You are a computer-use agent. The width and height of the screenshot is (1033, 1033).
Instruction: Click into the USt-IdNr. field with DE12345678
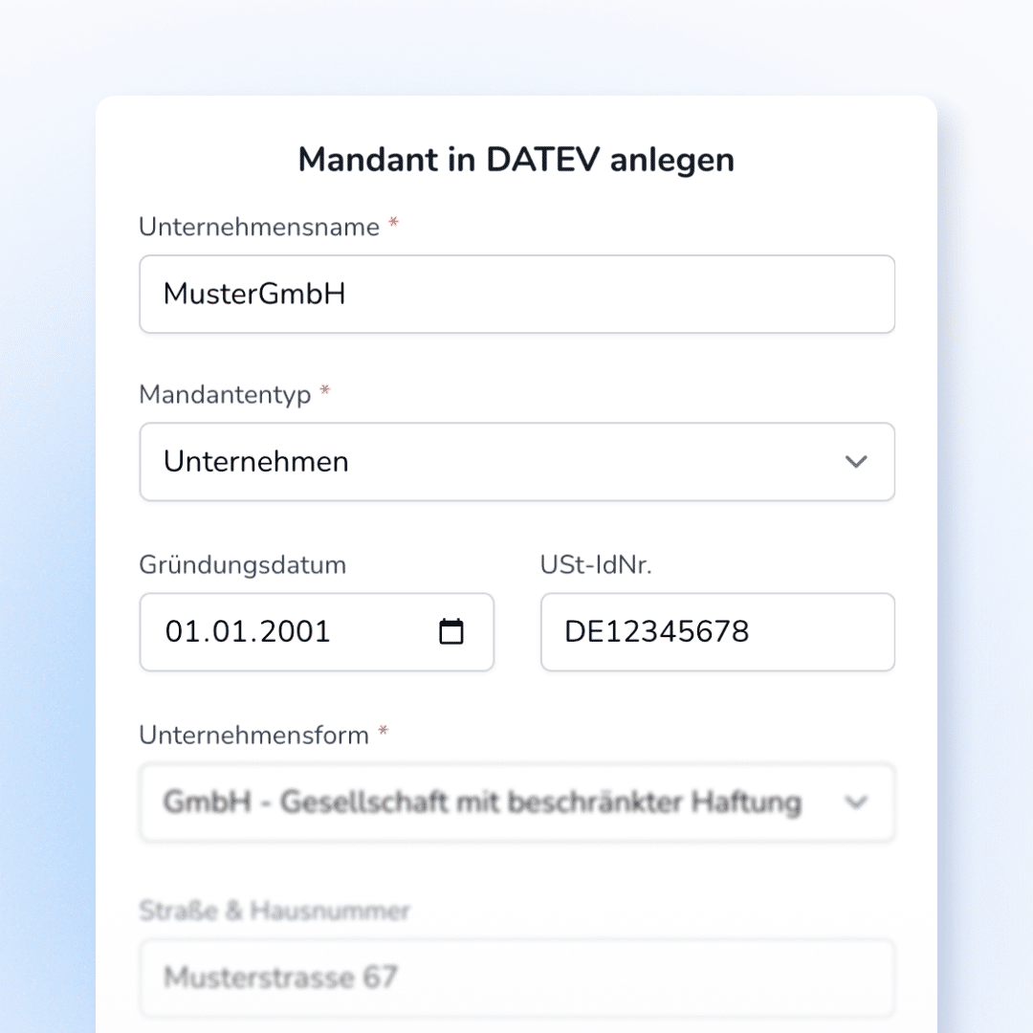coord(717,632)
